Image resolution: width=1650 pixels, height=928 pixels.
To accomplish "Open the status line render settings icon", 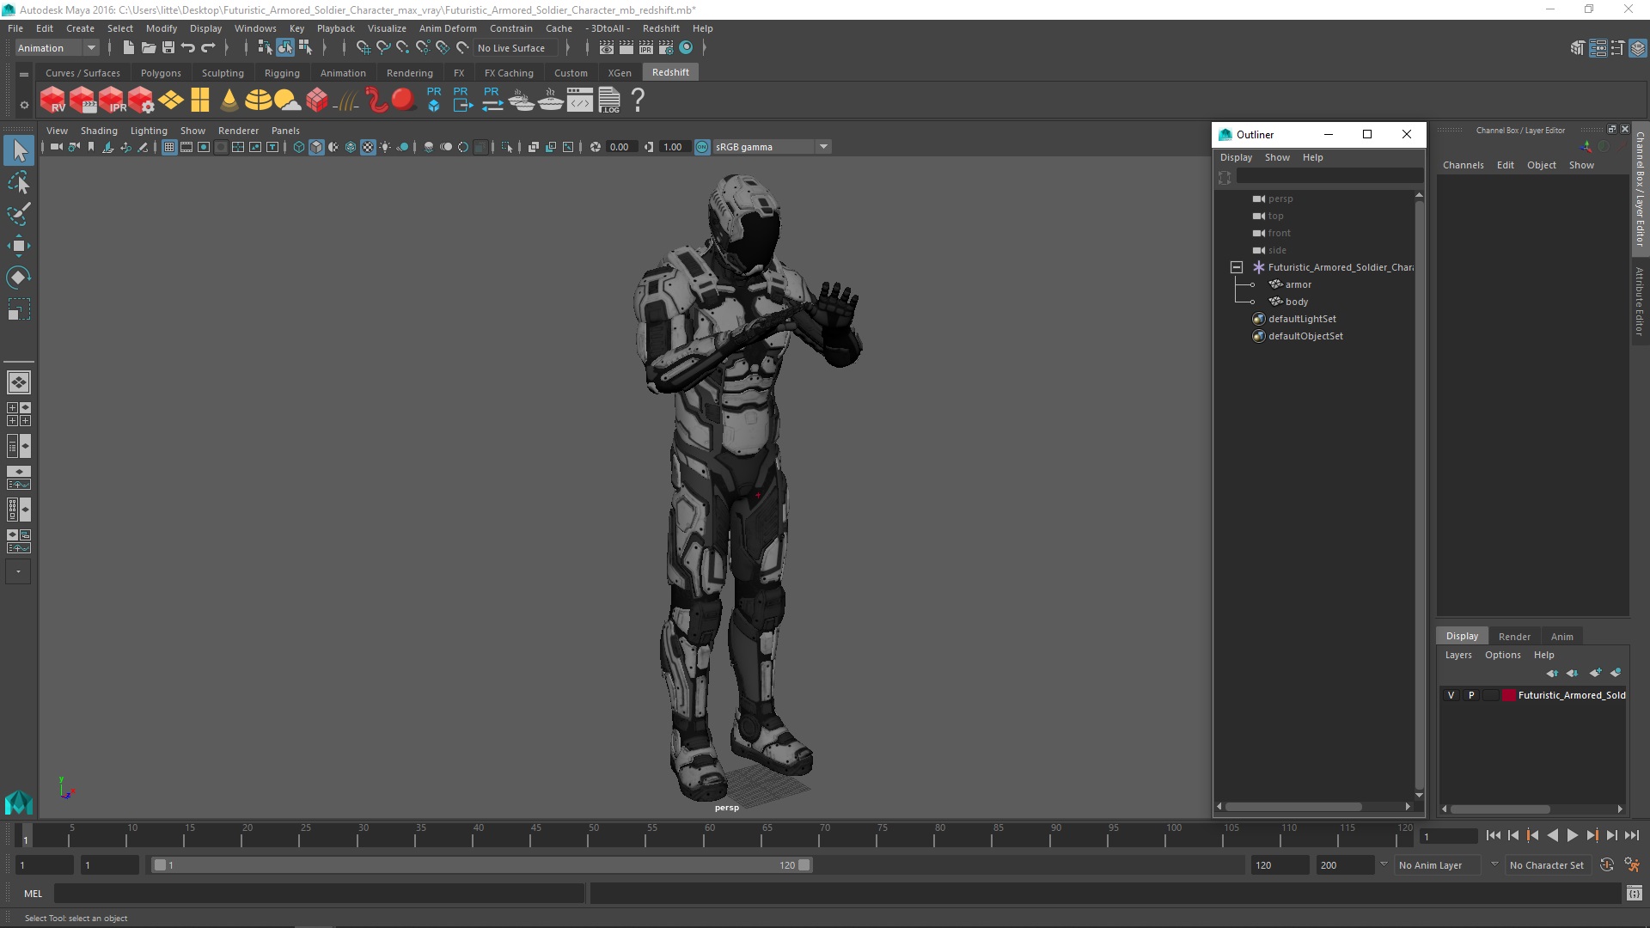I will 666,48.
